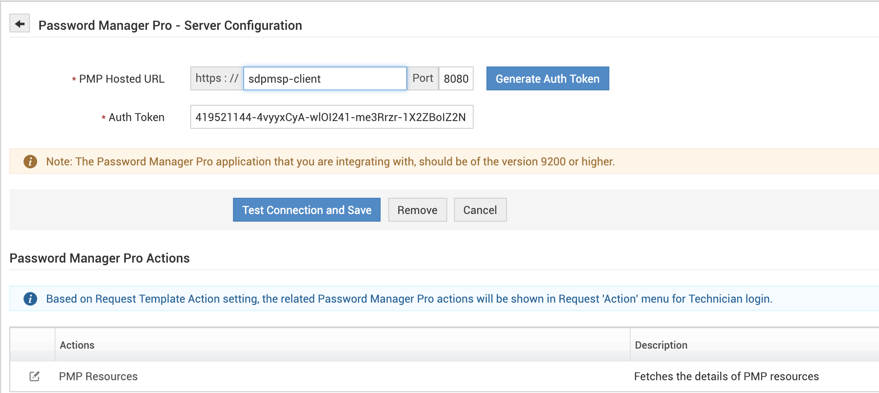Screen dimensions: 879x393
Task: Select the Auth Token text field
Action: (x=332, y=117)
